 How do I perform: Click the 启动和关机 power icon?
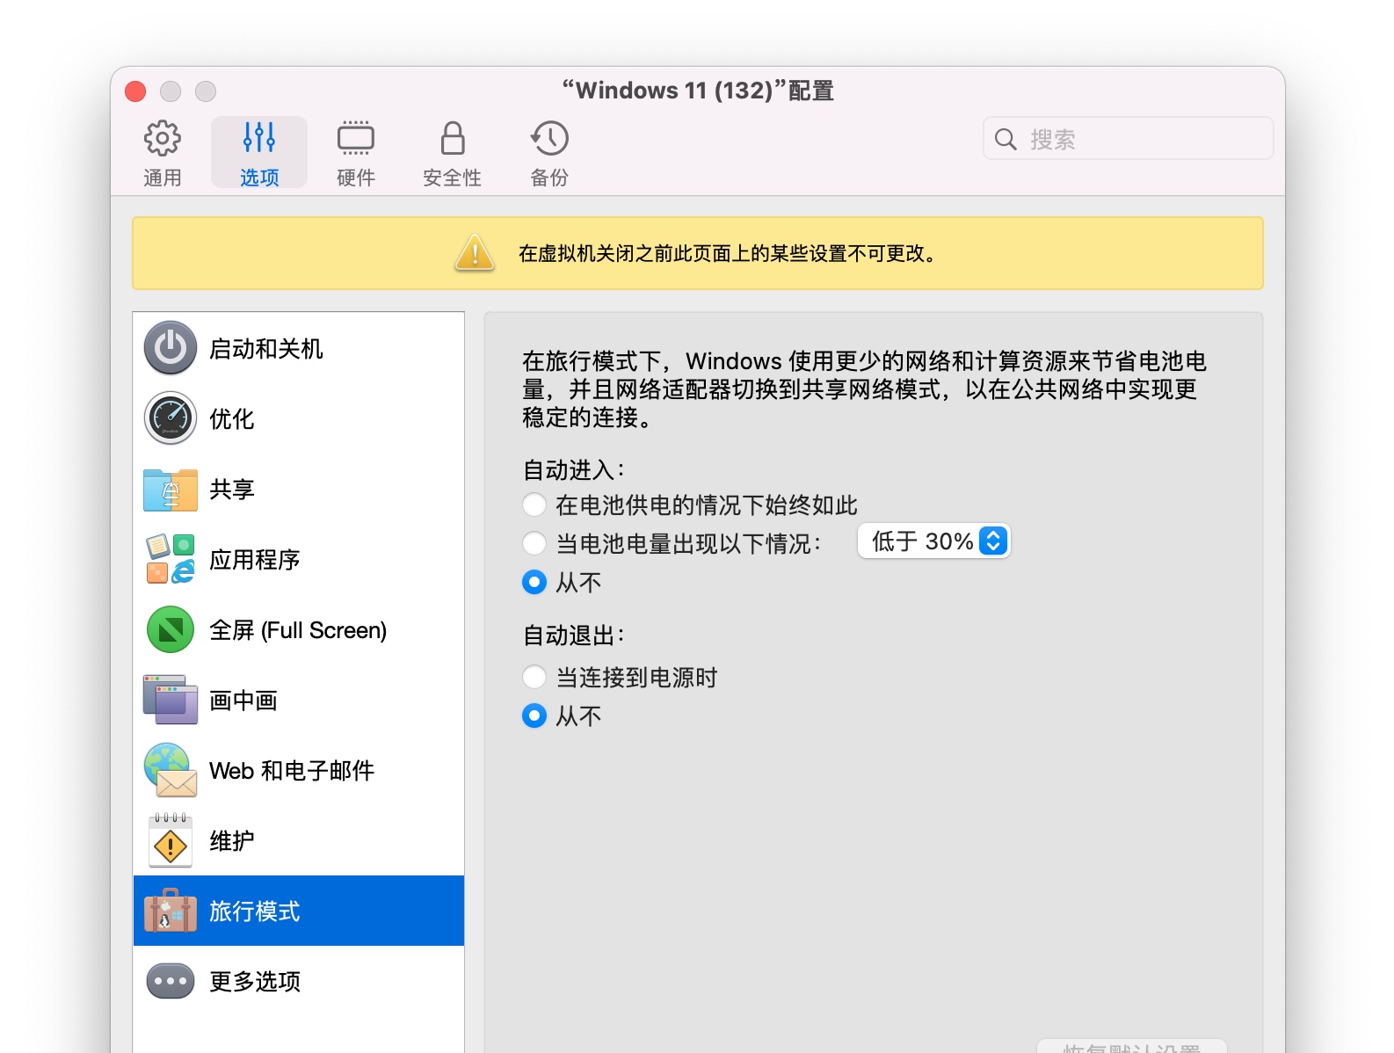[x=171, y=348]
